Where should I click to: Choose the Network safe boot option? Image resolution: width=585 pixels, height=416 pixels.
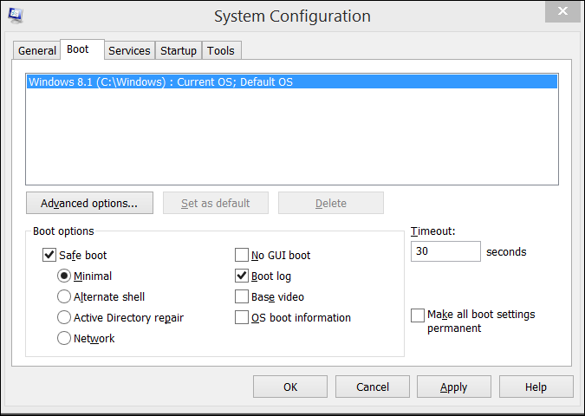tap(64, 338)
